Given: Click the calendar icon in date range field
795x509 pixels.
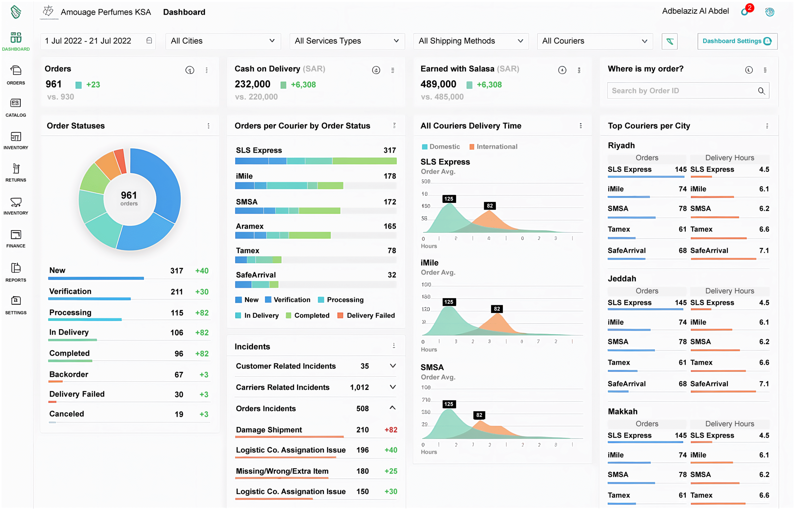Looking at the screenshot, I should click(x=149, y=40).
